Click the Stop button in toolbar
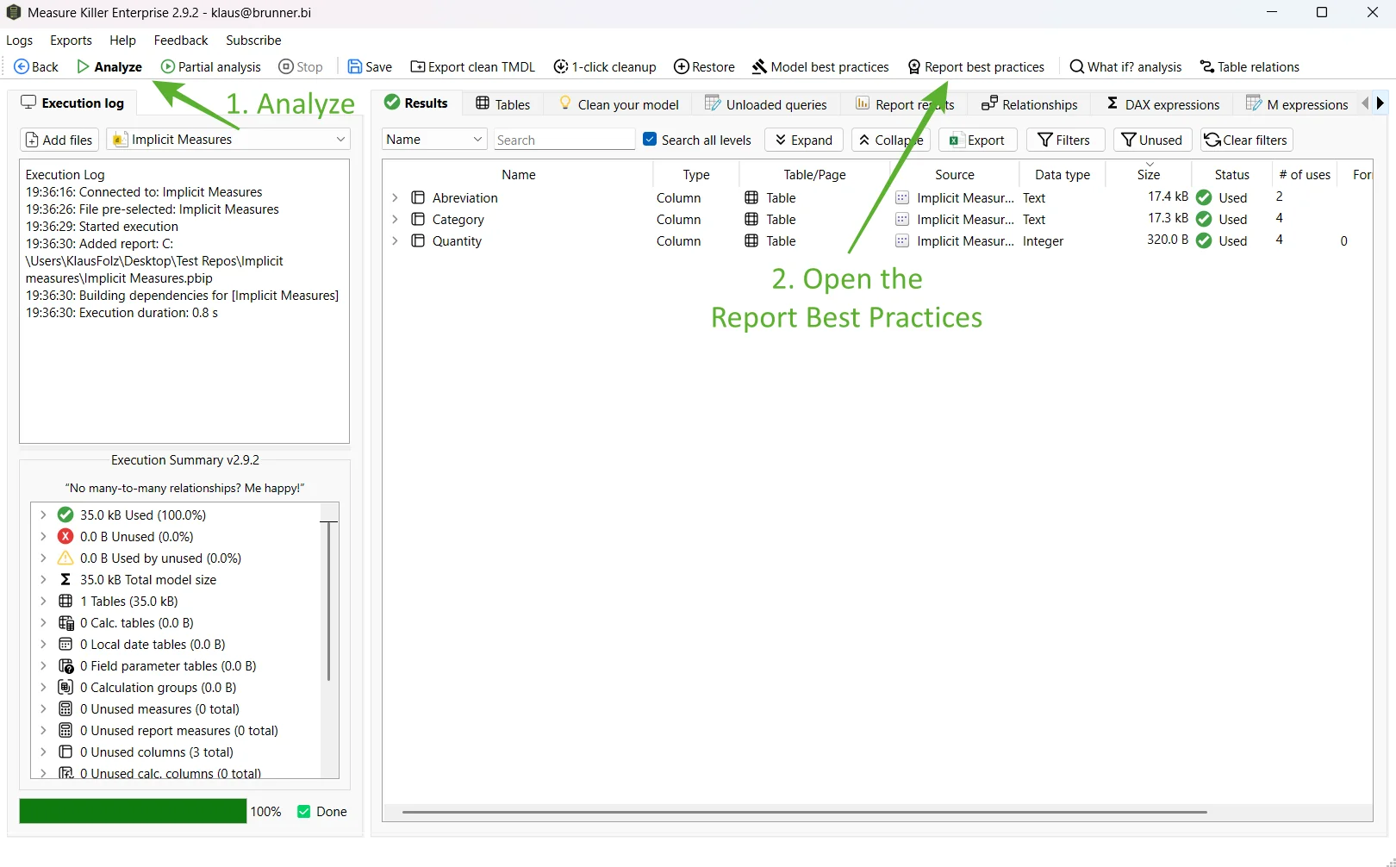 coord(301,67)
